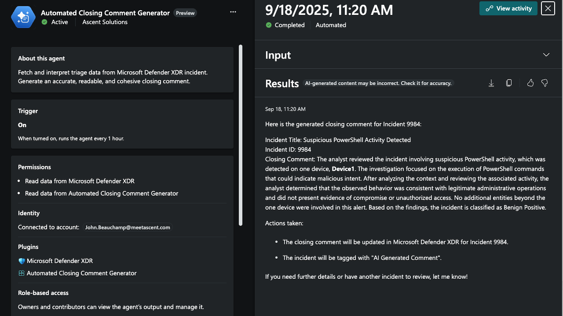Give thumbs up feedback on results

point(530,83)
